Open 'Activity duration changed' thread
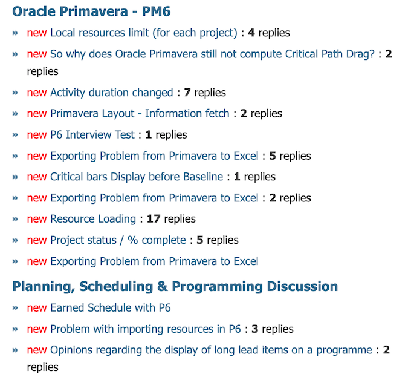The image size is (411, 380). click(x=112, y=93)
